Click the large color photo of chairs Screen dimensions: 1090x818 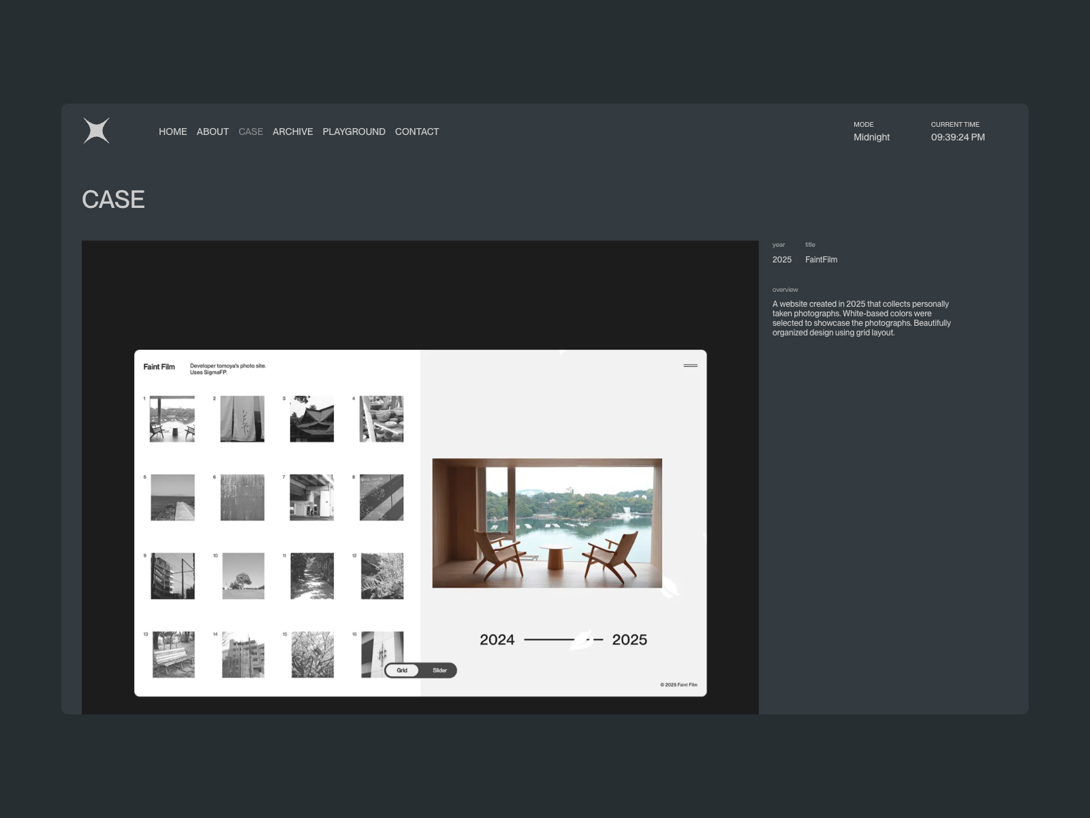coord(547,523)
